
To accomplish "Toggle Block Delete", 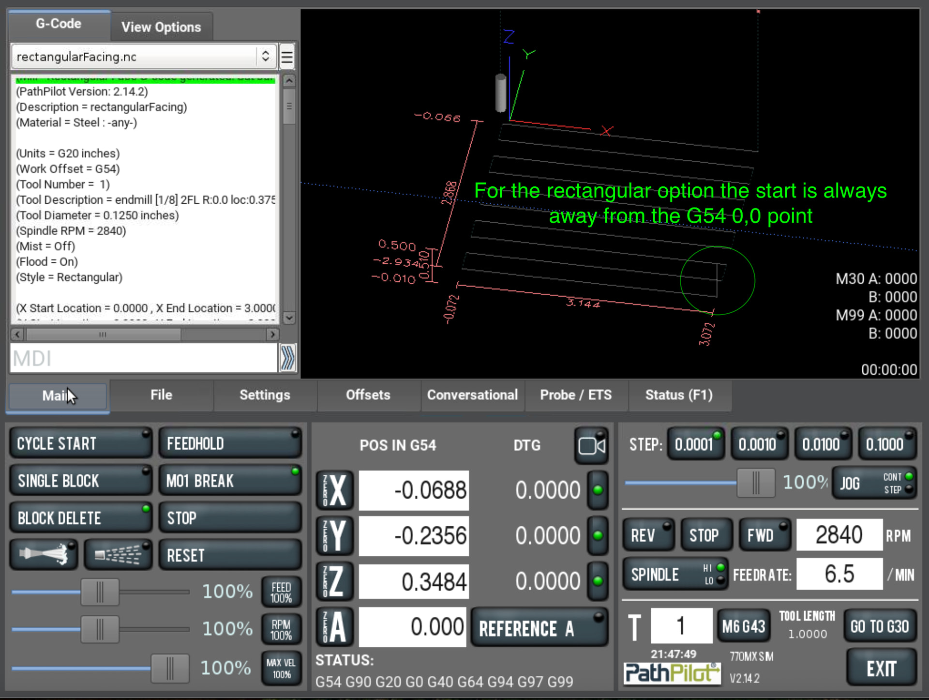I will (81, 518).
